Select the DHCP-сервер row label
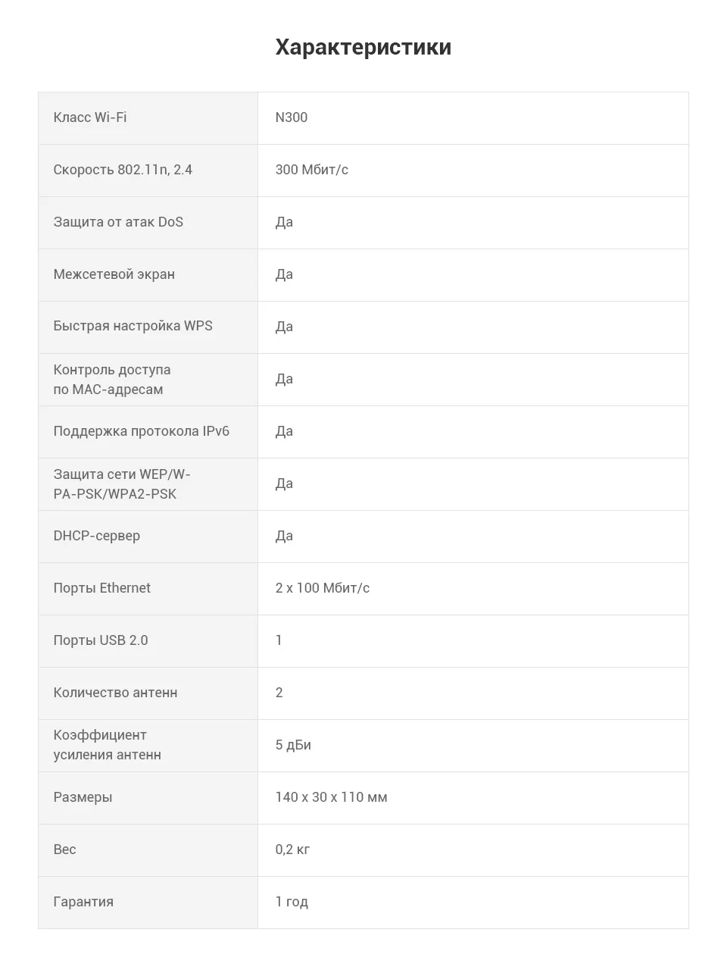 (96, 536)
